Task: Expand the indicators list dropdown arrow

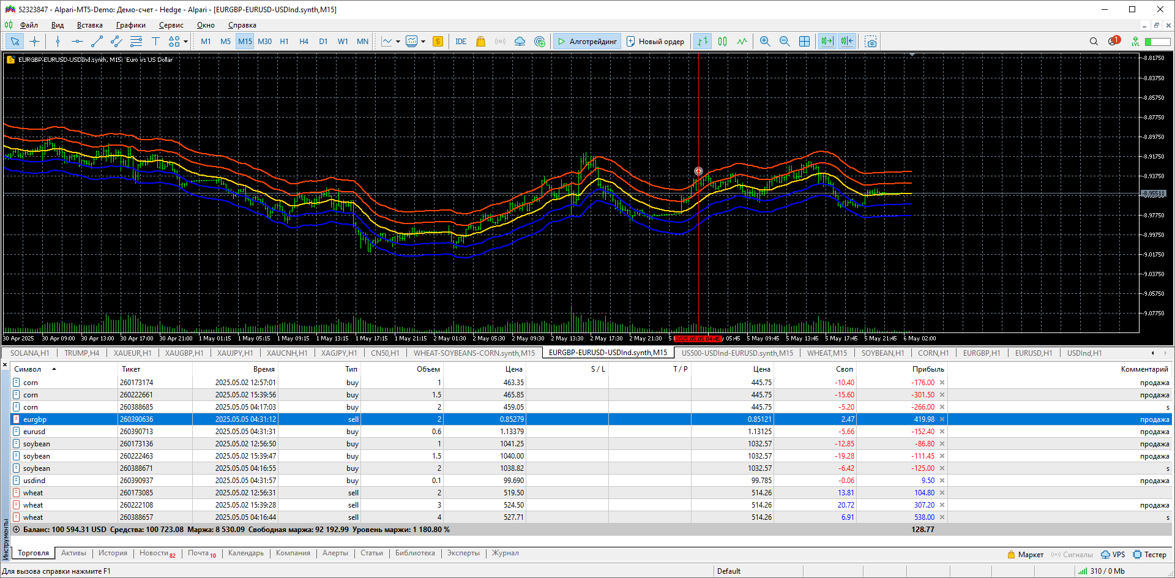Action: [x=423, y=42]
